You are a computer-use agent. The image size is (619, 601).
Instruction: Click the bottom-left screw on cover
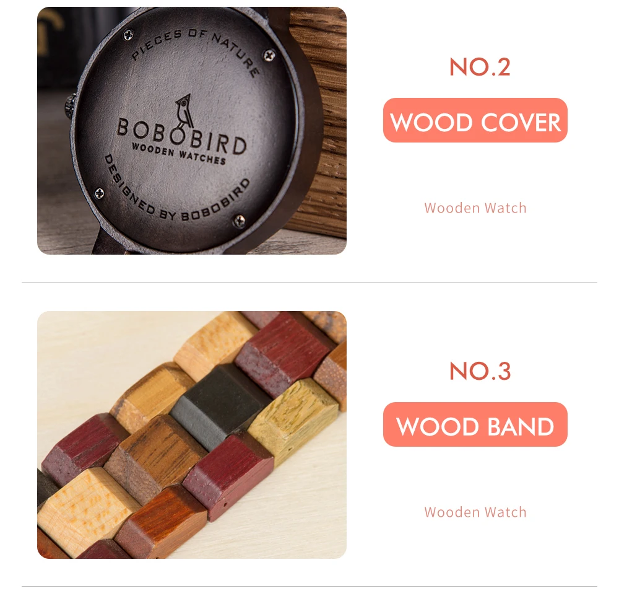100,193
